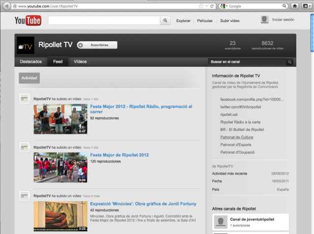Switch to the Vídeos tab
Image resolution: width=314 pixels, height=234 pixels.
(80, 62)
